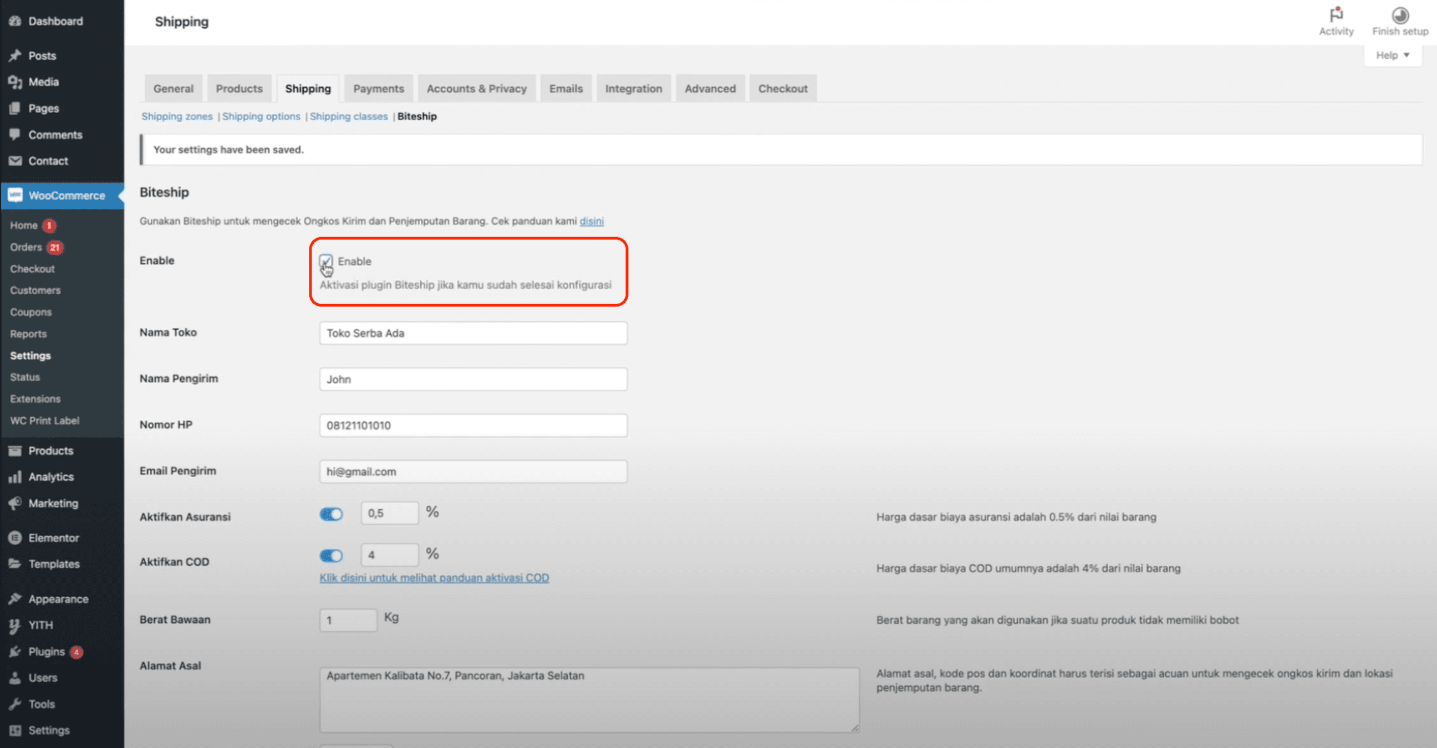1437x748 pixels.
Task: Click the Users person icon
Action: point(15,678)
